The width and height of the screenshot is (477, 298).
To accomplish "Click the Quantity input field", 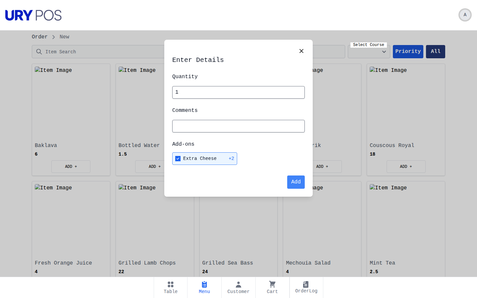I will coord(238,92).
